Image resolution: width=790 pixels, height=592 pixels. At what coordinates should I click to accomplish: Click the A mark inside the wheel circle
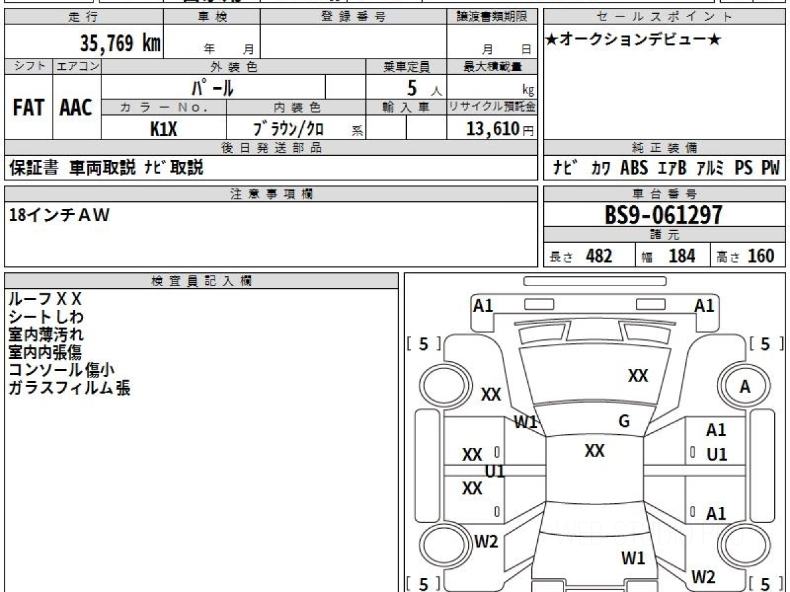[x=745, y=387]
